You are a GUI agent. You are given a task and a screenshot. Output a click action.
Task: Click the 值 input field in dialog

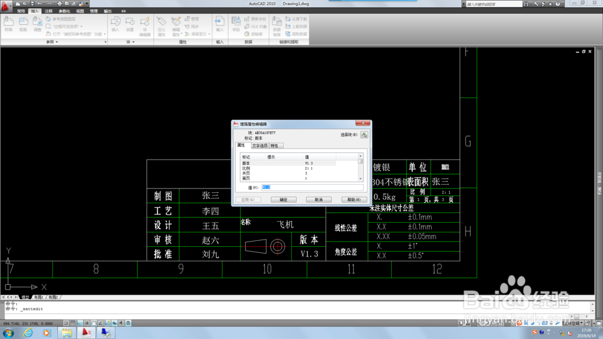[312, 187]
